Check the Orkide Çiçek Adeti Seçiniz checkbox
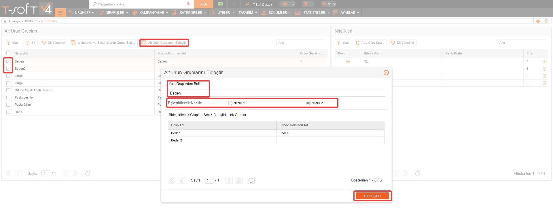553x210 pixels. pos(8,90)
